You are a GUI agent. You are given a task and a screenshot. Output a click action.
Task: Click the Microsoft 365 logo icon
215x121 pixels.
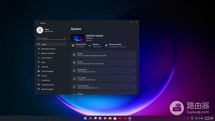pos(73,45)
